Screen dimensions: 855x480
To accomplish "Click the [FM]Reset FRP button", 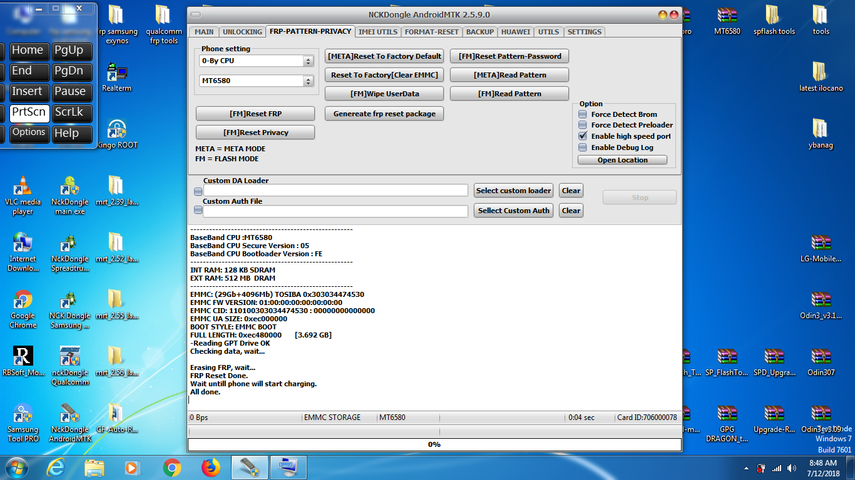I will click(255, 114).
